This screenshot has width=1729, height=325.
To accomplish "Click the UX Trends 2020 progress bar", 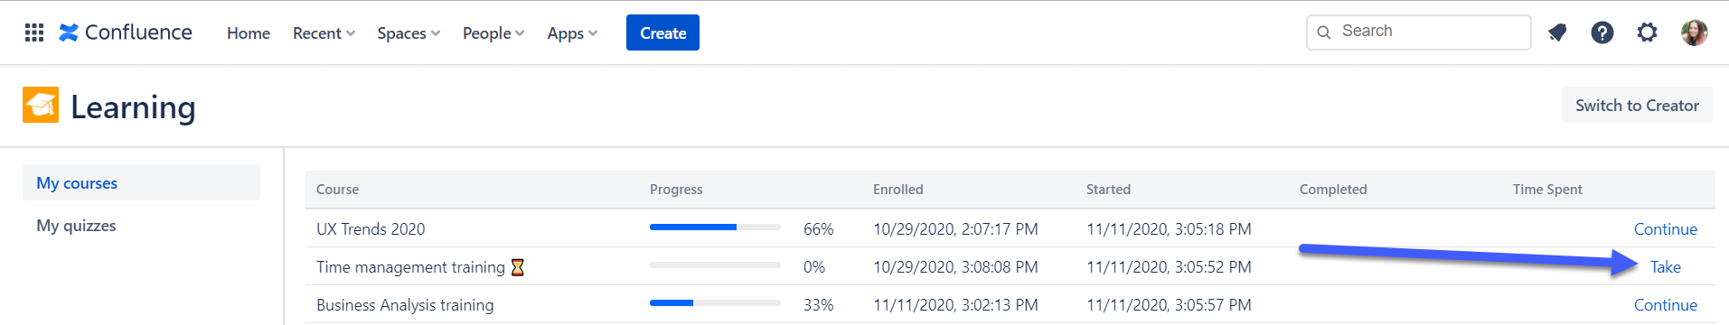I will (715, 227).
